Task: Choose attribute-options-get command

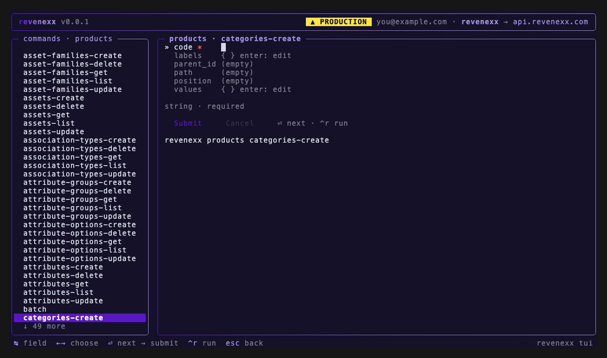Action: (x=73, y=241)
